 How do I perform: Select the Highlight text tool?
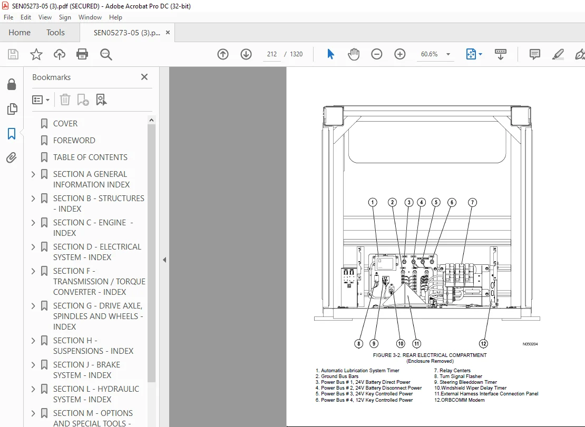[558, 54]
